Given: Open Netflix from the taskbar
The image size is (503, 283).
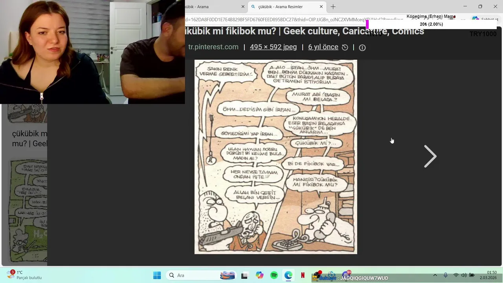Looking at the screenshot, I should (303, 275).
